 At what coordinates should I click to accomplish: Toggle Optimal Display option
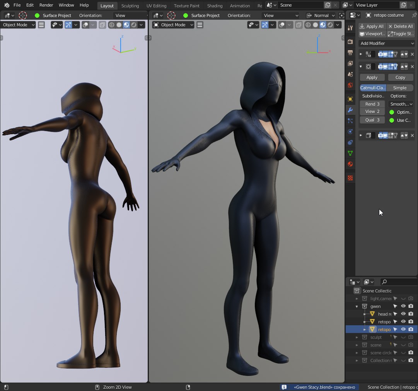point(392,112)
